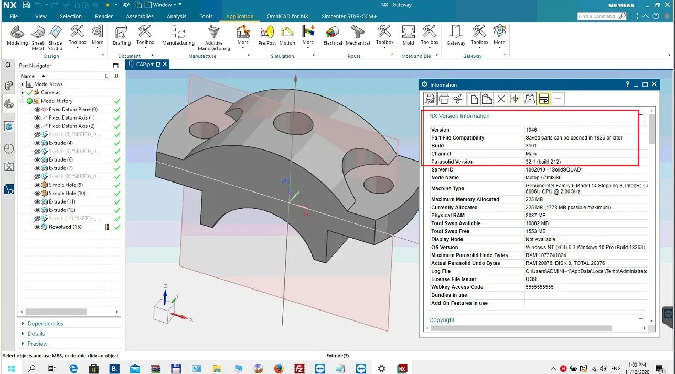Open Windows taskbar search
675x374 pixels.
click(32, 368)
